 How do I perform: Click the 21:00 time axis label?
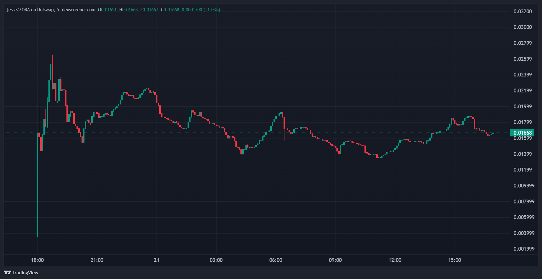(97, 260)
